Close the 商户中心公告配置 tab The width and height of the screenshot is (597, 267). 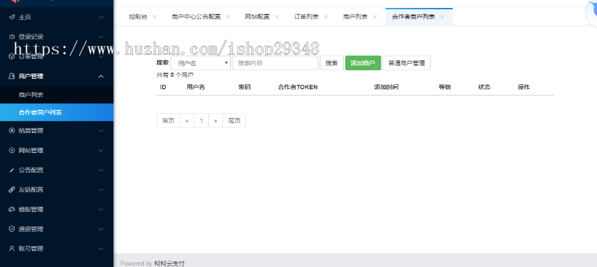228,17
